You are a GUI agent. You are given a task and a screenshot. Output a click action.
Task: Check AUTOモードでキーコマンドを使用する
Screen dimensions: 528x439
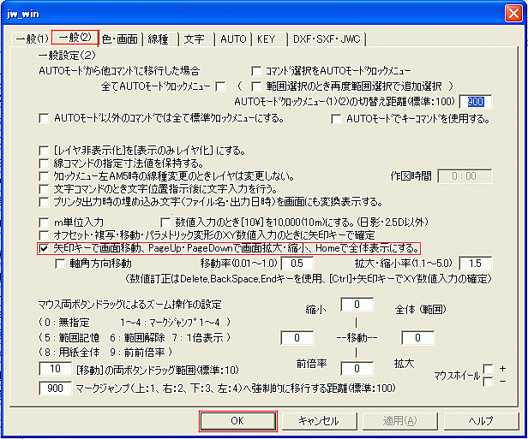point(336,119)
